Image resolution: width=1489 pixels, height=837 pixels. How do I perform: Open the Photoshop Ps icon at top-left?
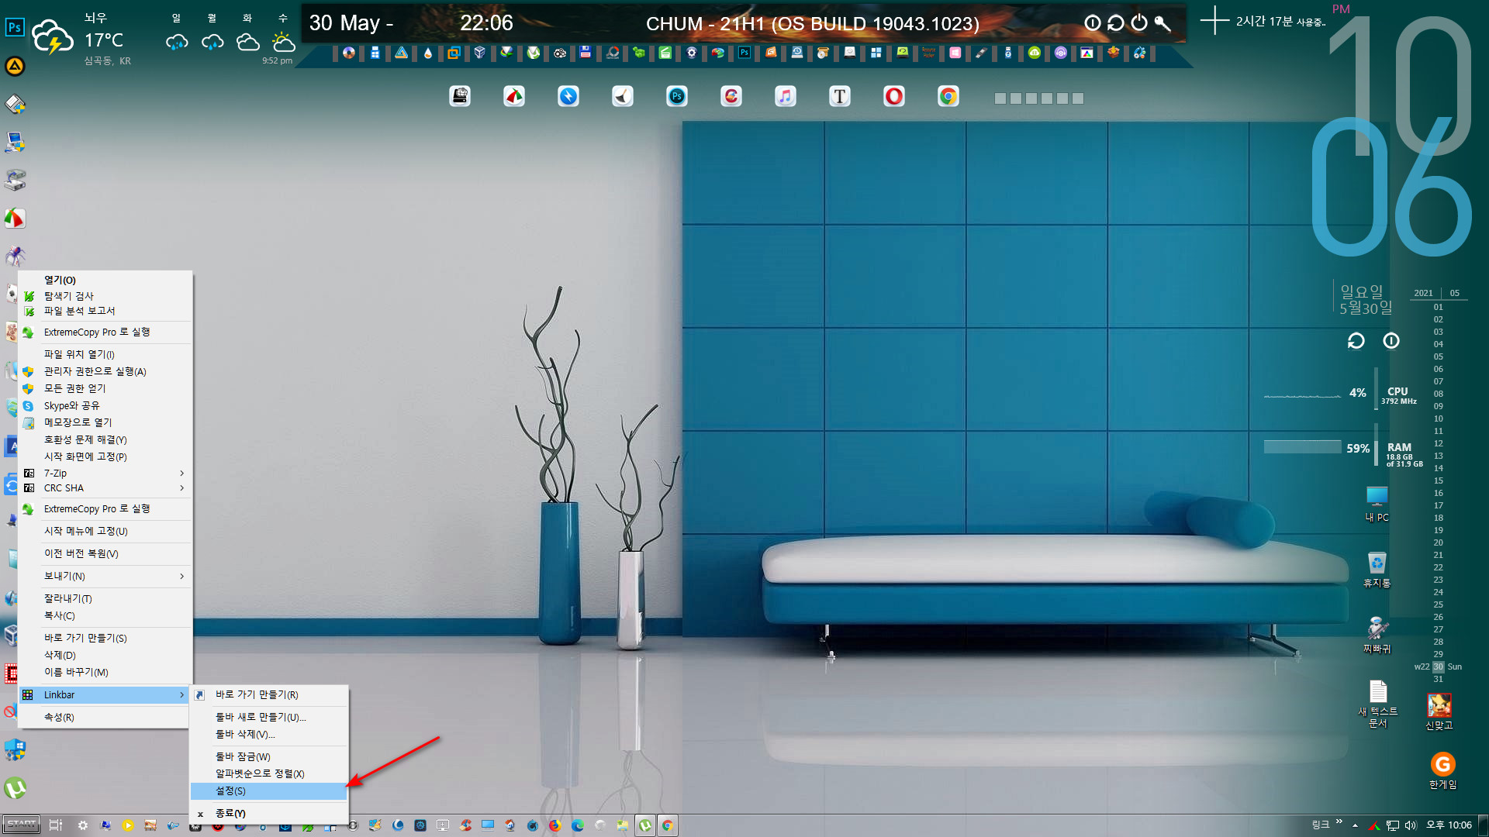(15, 27)
